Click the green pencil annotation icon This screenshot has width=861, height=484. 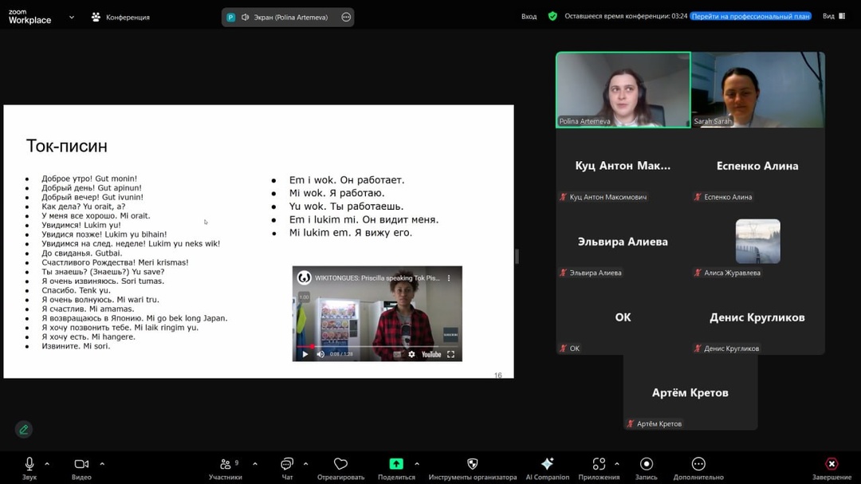tap(24, 430)
